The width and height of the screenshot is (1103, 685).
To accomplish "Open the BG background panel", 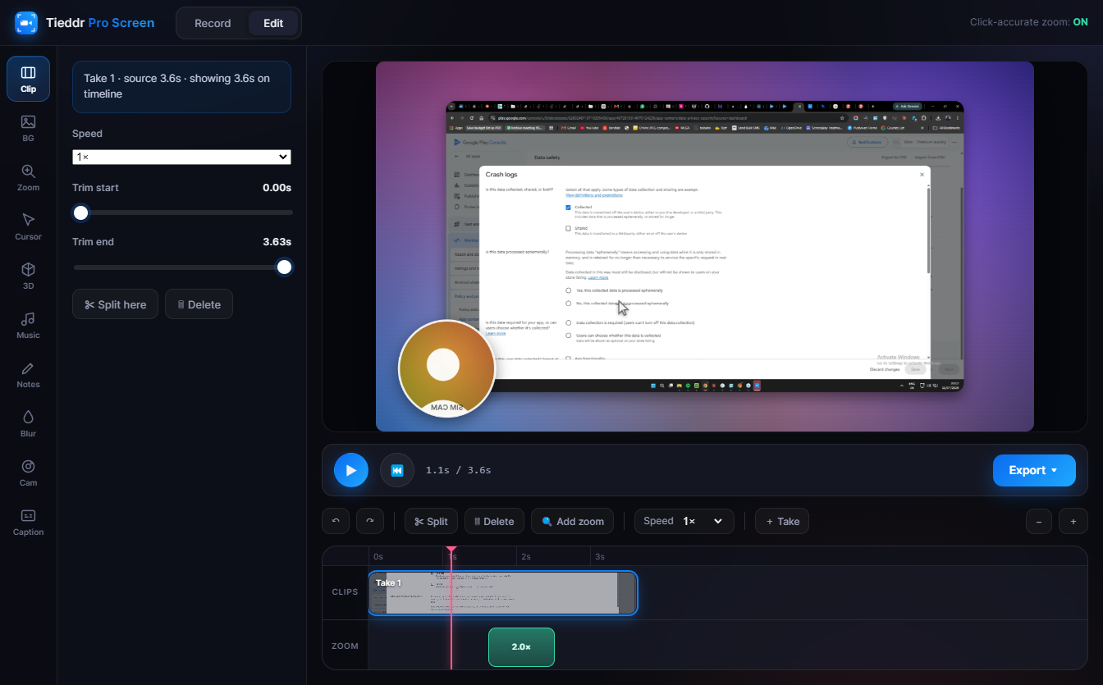I will 28,128.
